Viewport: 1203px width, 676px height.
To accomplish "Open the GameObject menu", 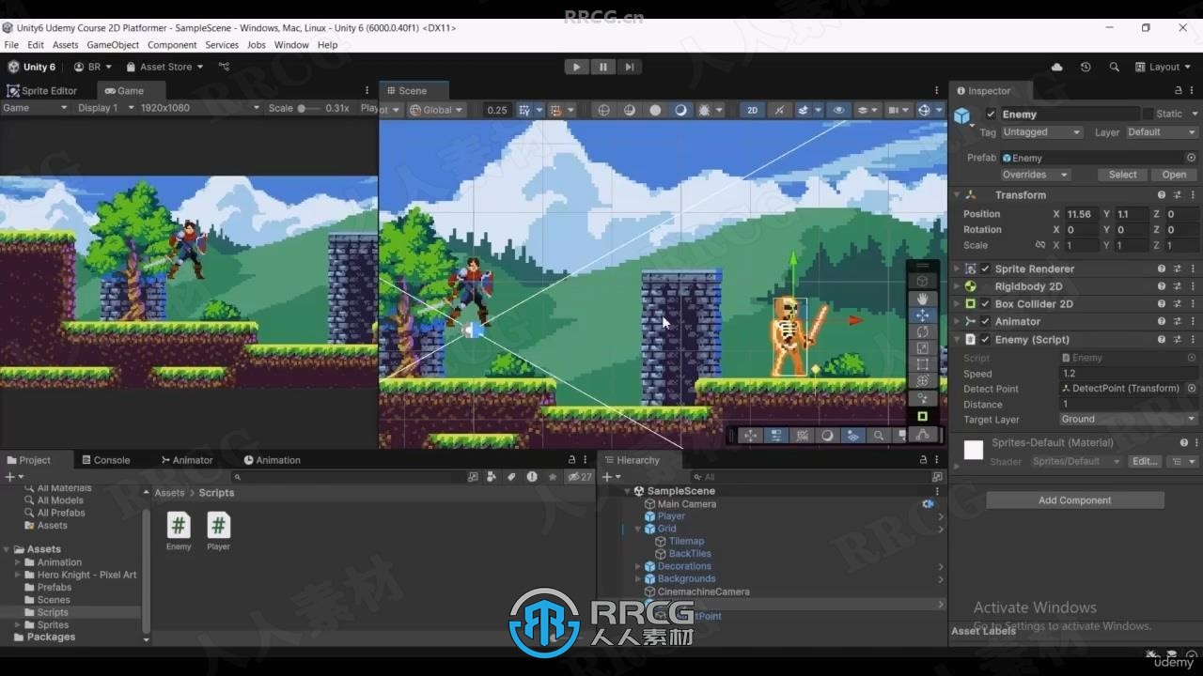I will (113, 45).
